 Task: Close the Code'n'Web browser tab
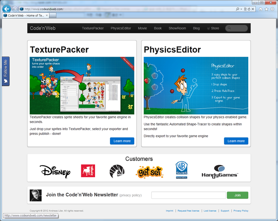click(47, 15)
